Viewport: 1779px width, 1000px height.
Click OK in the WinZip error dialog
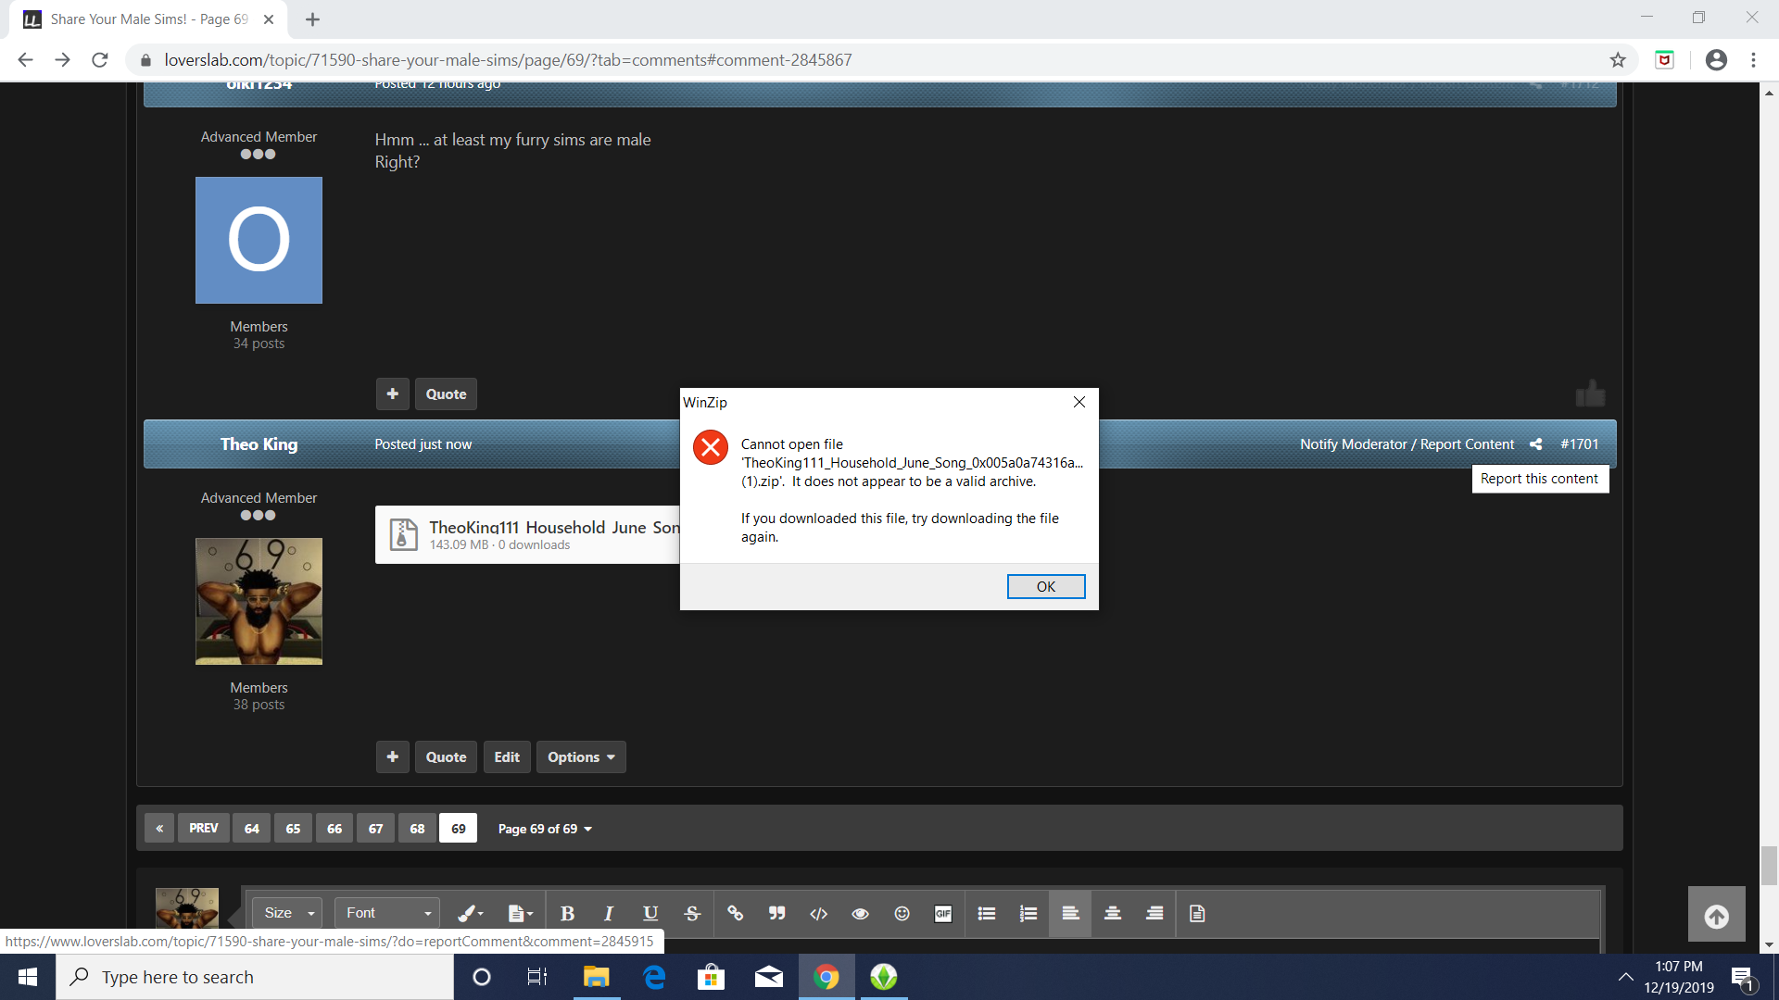coord(1046,586)
